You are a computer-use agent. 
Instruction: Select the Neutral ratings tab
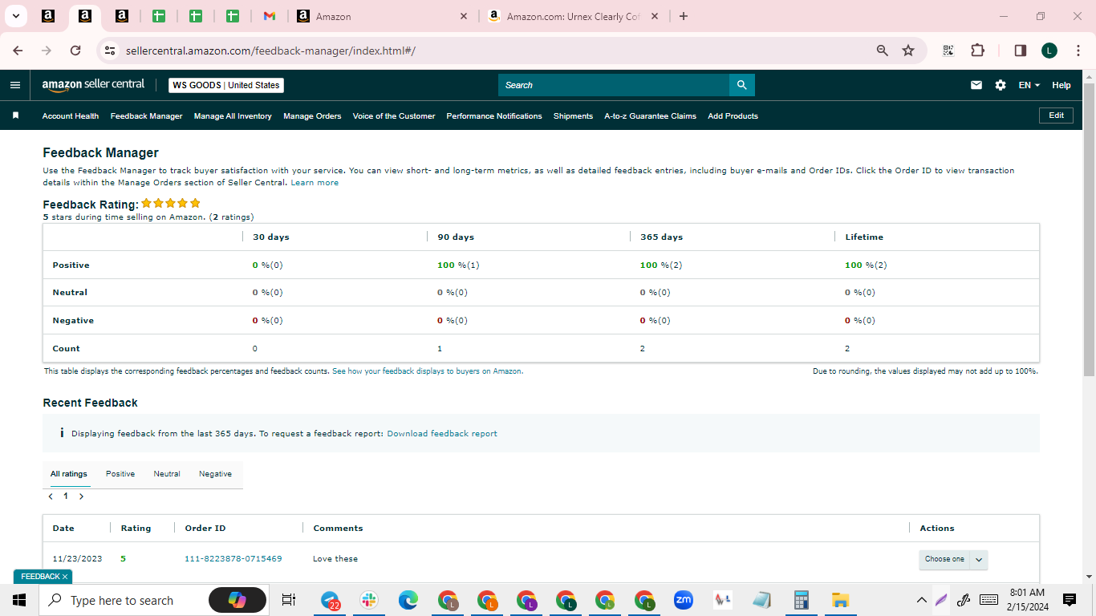pyautogui.click(x=167, y=474)
